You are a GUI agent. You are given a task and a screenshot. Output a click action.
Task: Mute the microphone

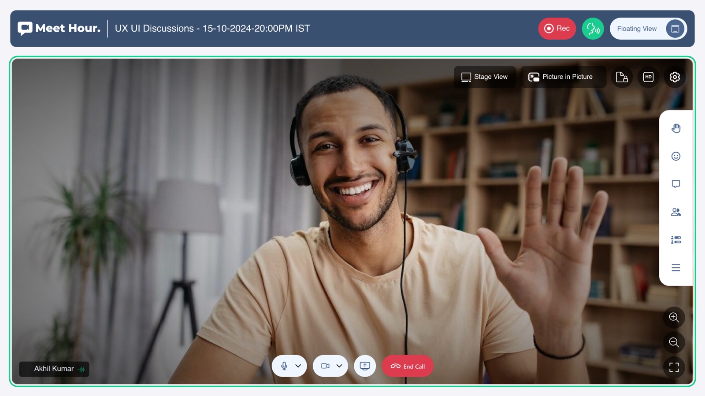[284, 366]
